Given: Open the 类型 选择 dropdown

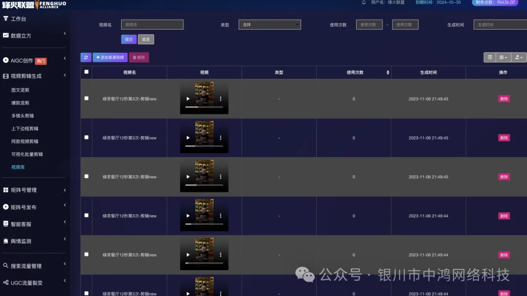Looking at the screenshot, I should coord(269,24).
